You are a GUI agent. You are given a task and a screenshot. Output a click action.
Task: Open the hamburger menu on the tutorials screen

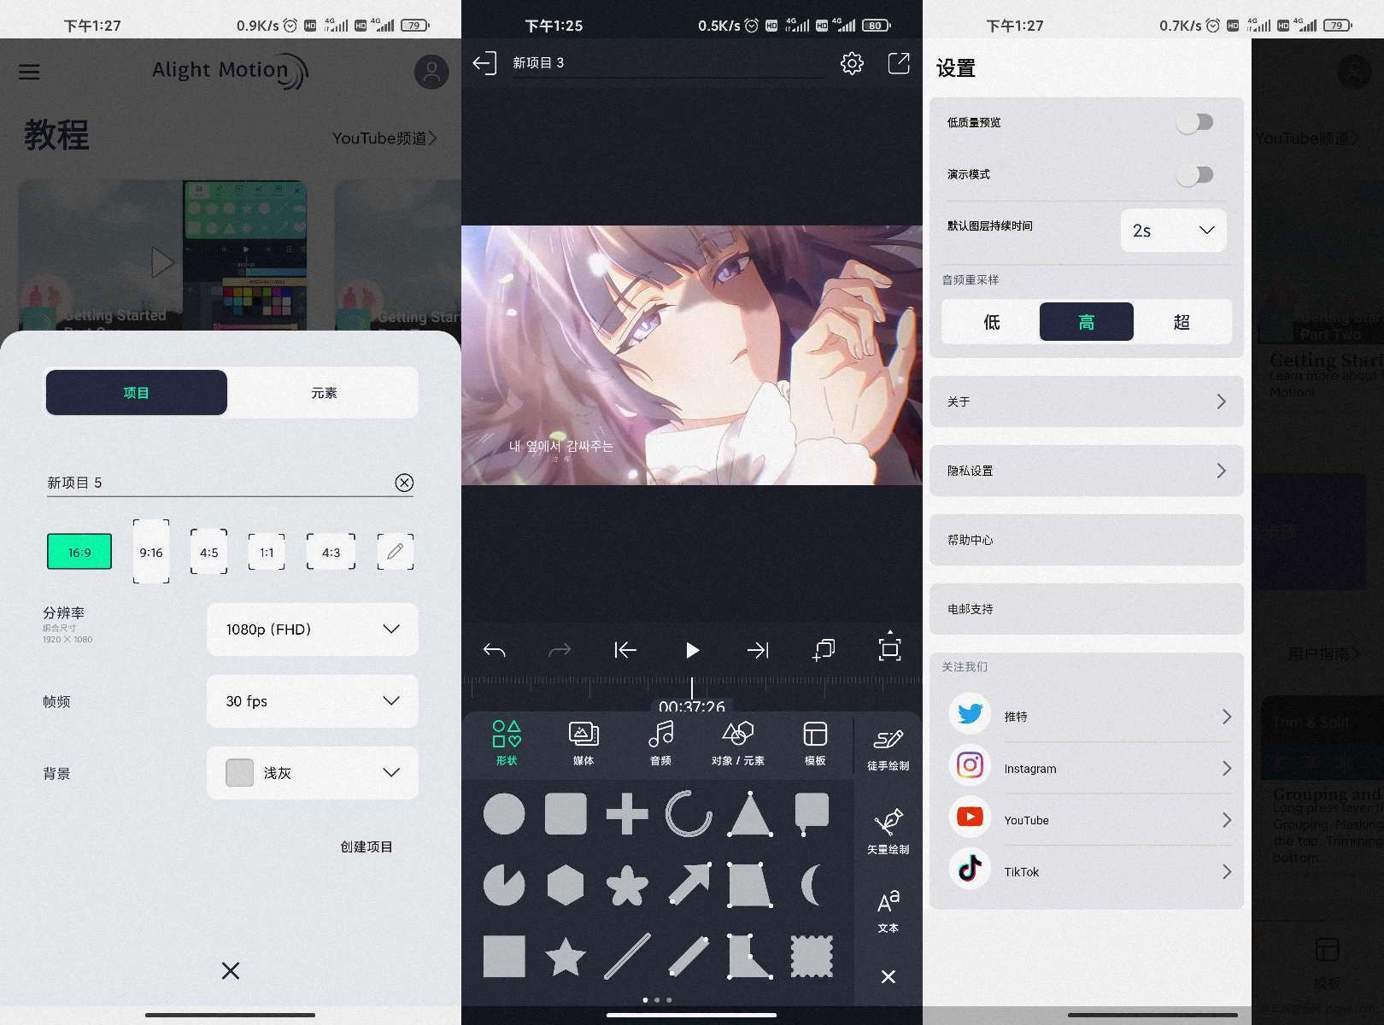pos(29,72)
